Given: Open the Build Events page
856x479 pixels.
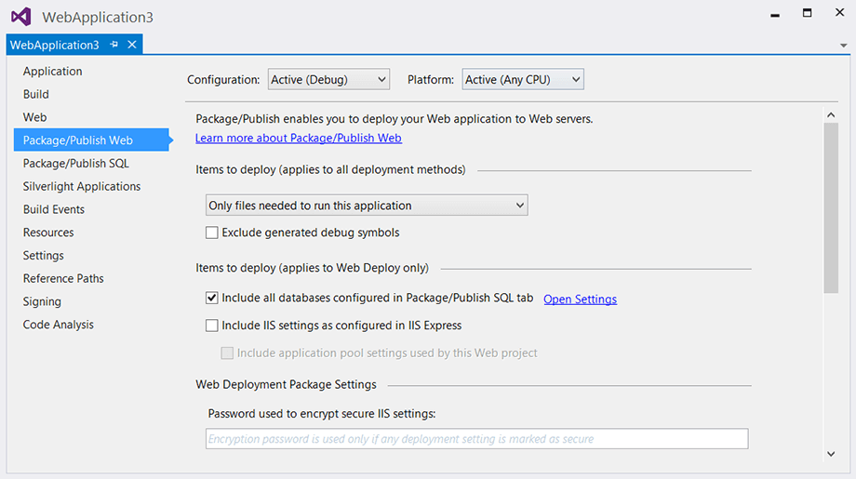Looking at the screenshot, I should tap(54, 209).
